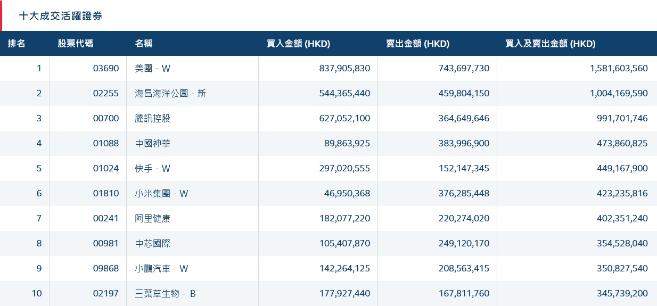
Task: Open 阿里健康 stock name
Action: point(153,218)
